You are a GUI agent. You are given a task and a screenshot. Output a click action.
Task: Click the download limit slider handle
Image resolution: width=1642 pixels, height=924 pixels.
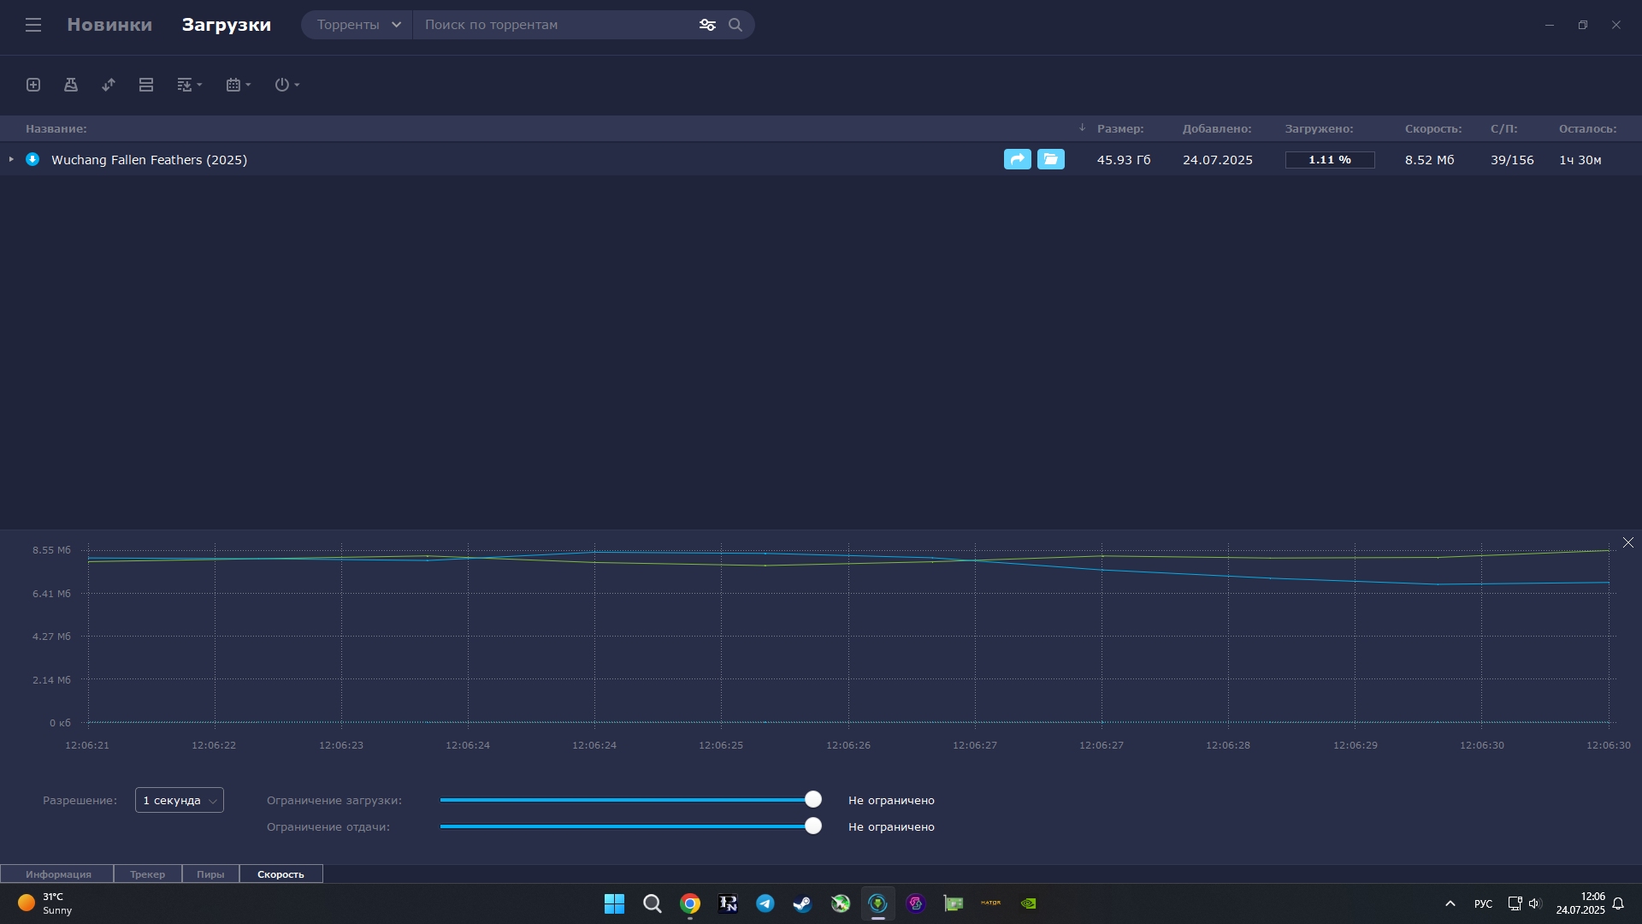[x=813, y=799]
